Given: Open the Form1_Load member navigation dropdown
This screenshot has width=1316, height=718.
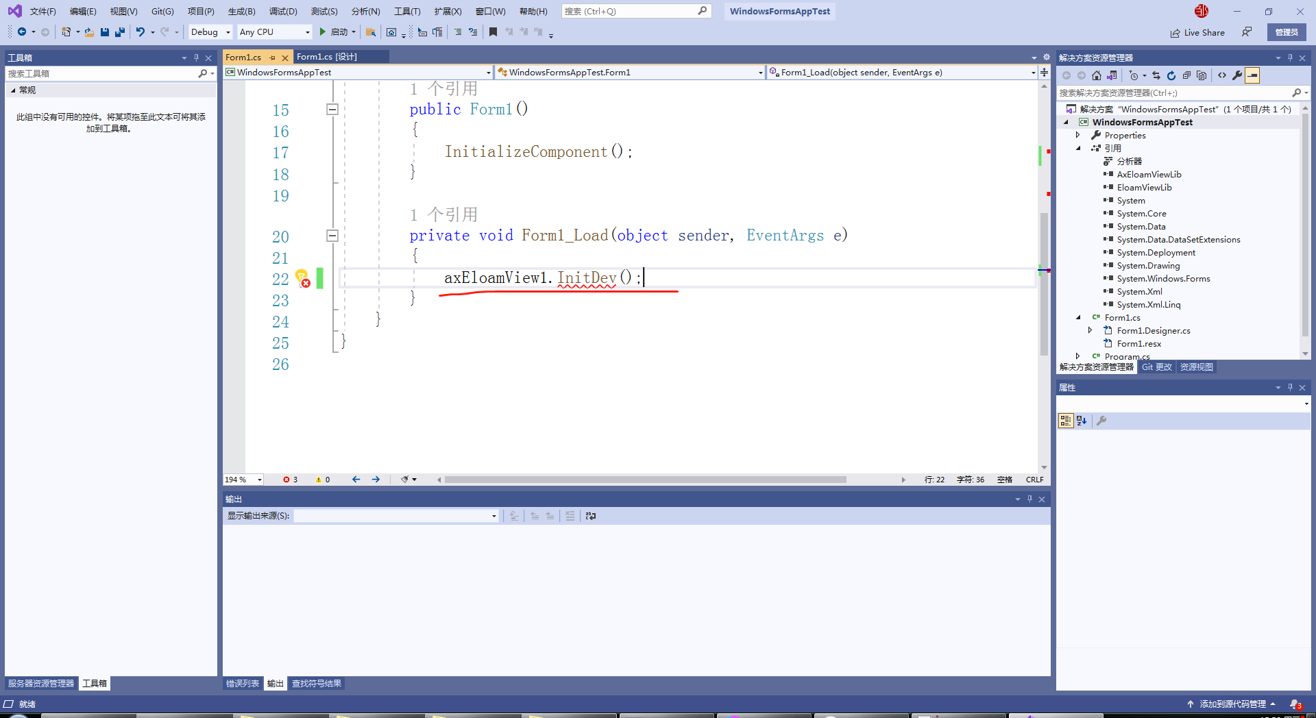Looking at the screenshot, I should click(903, 72).
